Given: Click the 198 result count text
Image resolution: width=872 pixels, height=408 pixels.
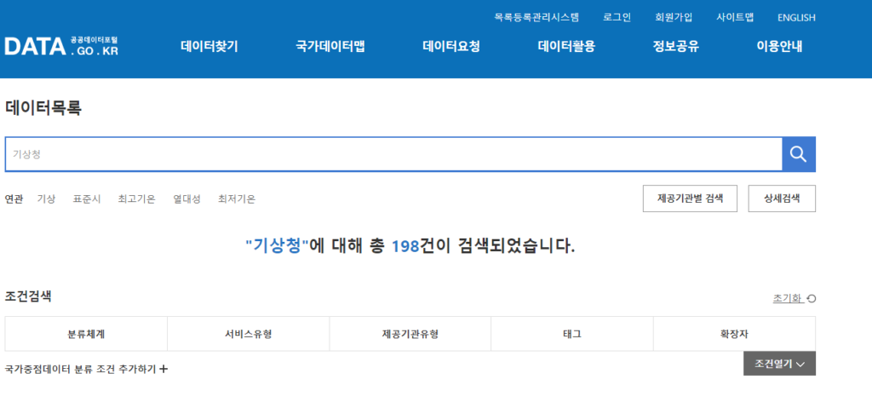Looking at the screenshot, I should [x=405, y=246].
